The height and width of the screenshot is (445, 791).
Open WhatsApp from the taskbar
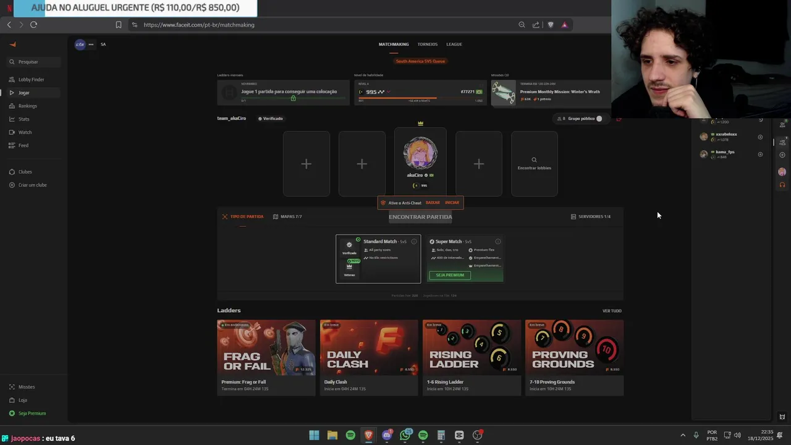pyautogui.click(x=405, y=435)
